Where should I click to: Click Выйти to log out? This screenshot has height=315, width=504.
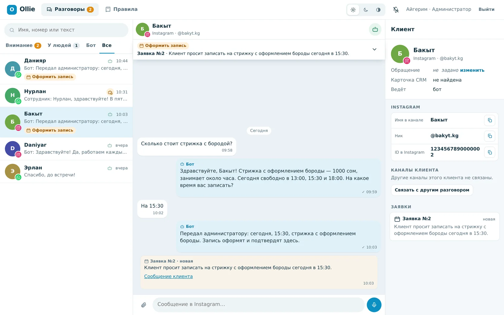[486, 9]
